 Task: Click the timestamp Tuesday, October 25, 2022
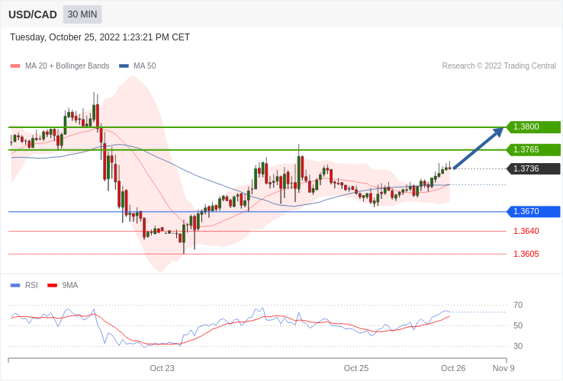[x=100, y=37]
